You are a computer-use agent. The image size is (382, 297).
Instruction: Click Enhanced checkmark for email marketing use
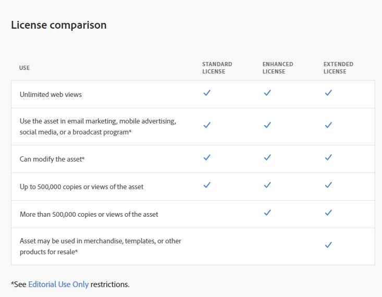click(x=267, y=125)
